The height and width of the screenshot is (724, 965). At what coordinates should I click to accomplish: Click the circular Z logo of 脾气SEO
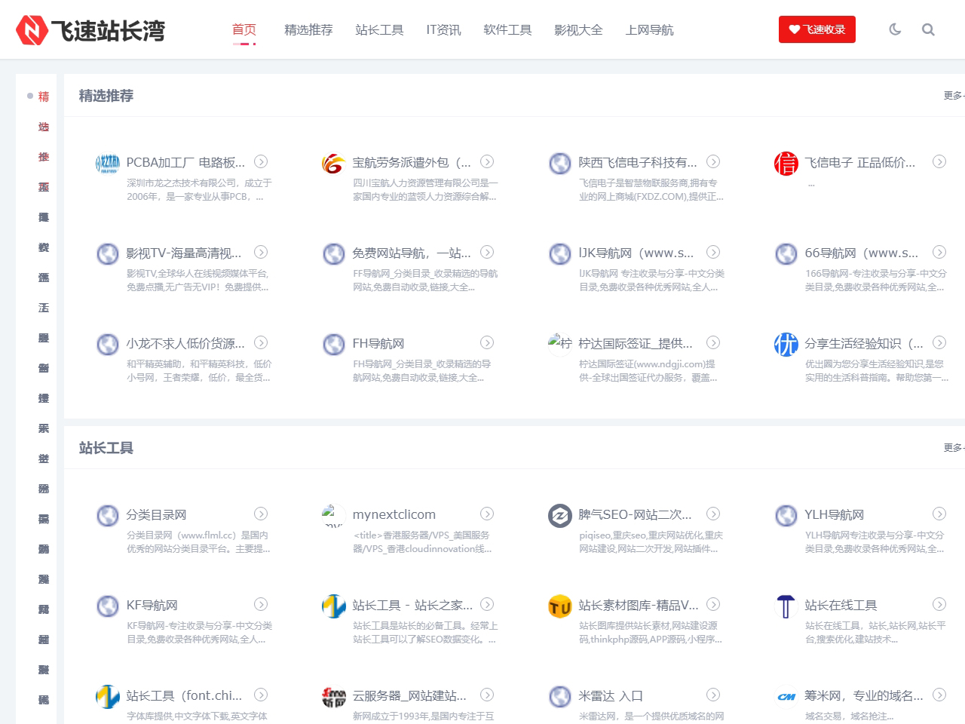(x=559, y=516)
